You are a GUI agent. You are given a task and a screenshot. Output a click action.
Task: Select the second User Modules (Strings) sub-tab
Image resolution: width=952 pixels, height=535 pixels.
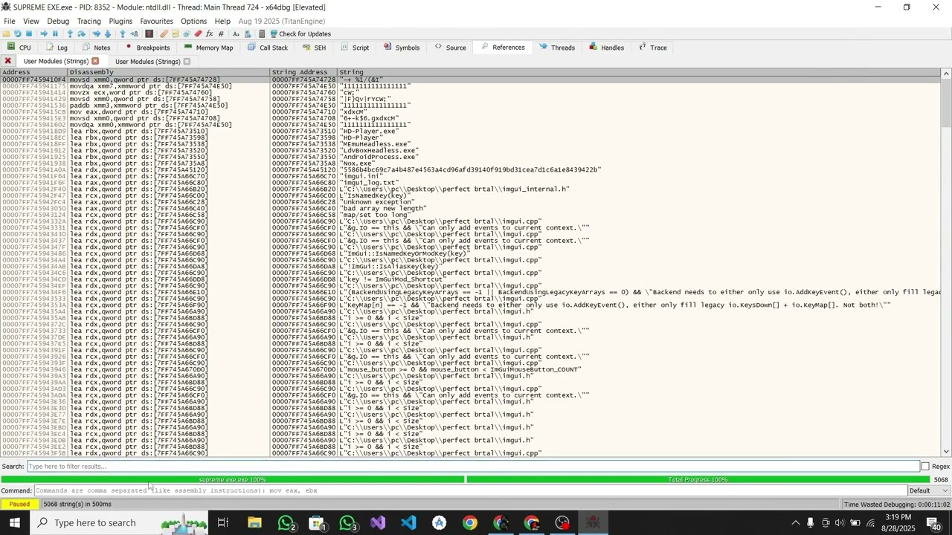(x=148, y=61)
